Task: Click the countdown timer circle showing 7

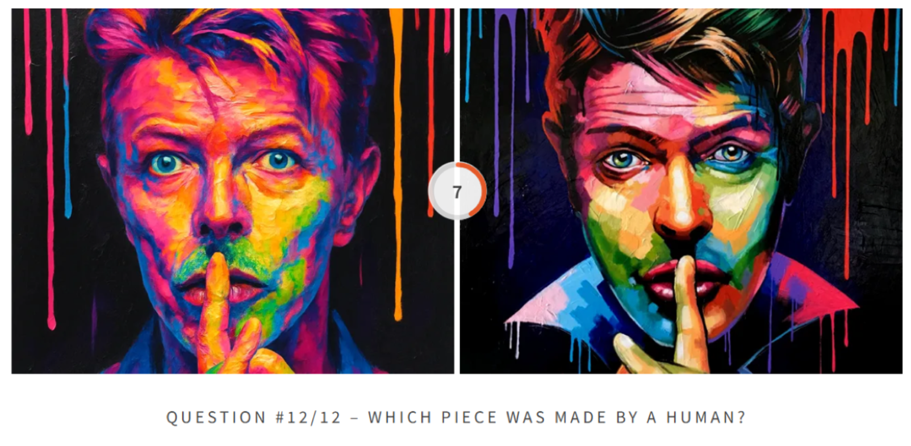Action: (457, 191)
